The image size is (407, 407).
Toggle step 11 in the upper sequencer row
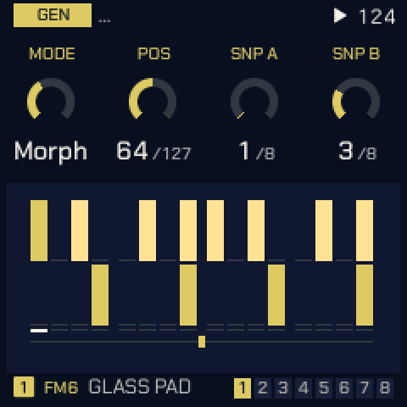(256, 231)
